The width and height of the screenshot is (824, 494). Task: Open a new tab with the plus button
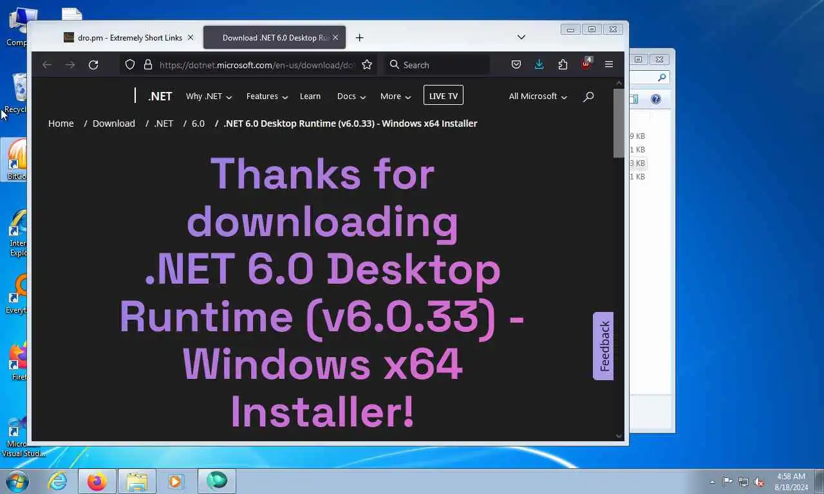point(359,37)
